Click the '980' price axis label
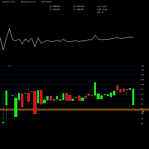Viewport: 149px width, 149px height. 142,89
